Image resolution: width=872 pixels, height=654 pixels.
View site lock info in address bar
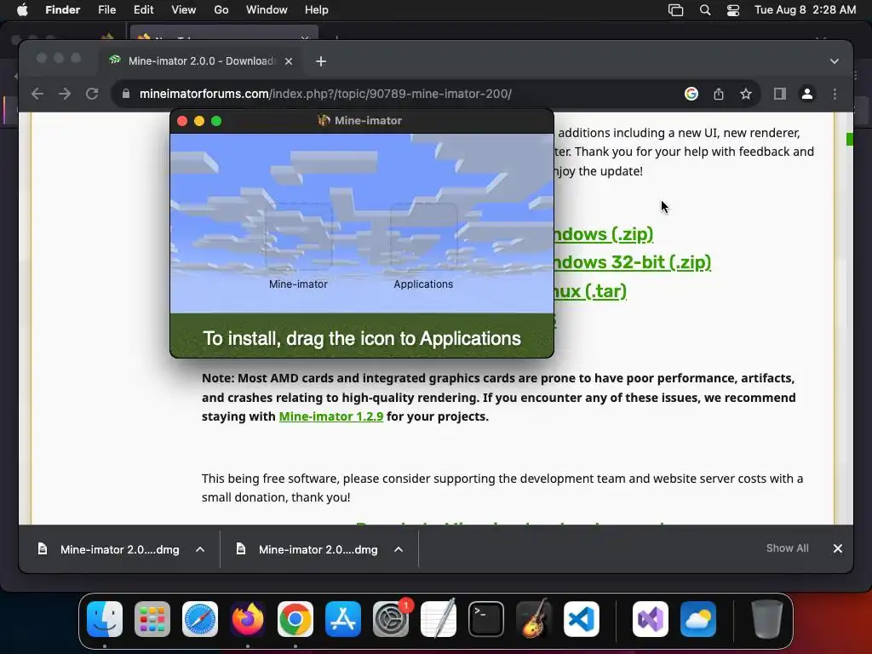coord(126,94)
